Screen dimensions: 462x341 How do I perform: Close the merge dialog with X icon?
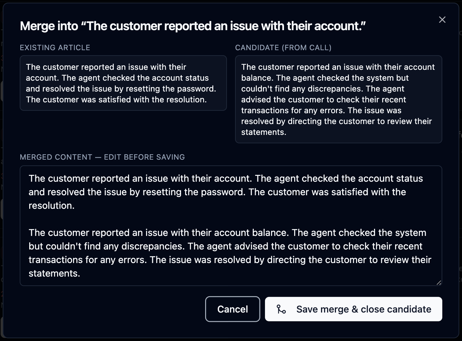point(442,20)
